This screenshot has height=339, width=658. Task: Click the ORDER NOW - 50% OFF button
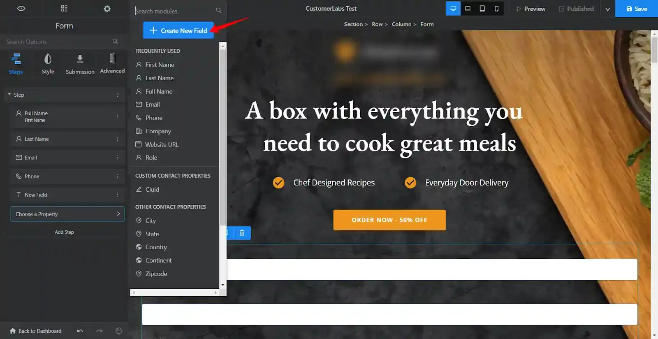click(389, 220)
